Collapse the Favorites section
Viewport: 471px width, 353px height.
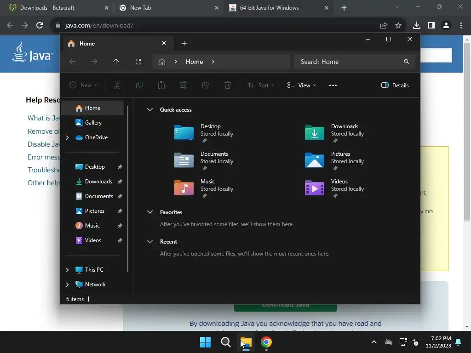coord(150,212)
